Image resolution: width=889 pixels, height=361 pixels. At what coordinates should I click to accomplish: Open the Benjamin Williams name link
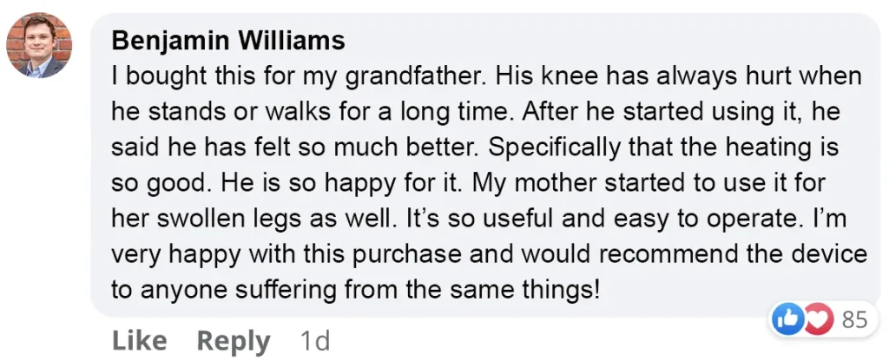tap(228, 41)
